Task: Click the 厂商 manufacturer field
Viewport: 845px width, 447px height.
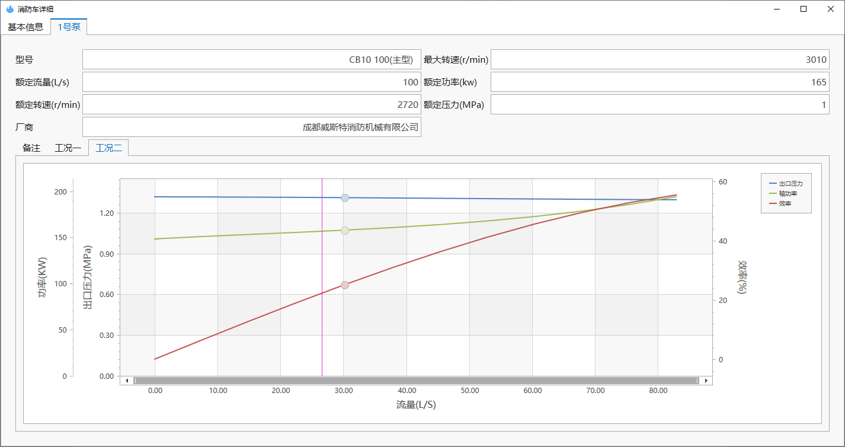Action: [252, 127]
